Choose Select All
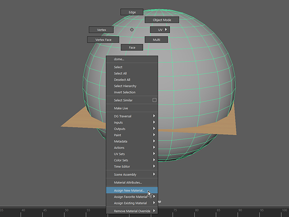 [132, 73]
